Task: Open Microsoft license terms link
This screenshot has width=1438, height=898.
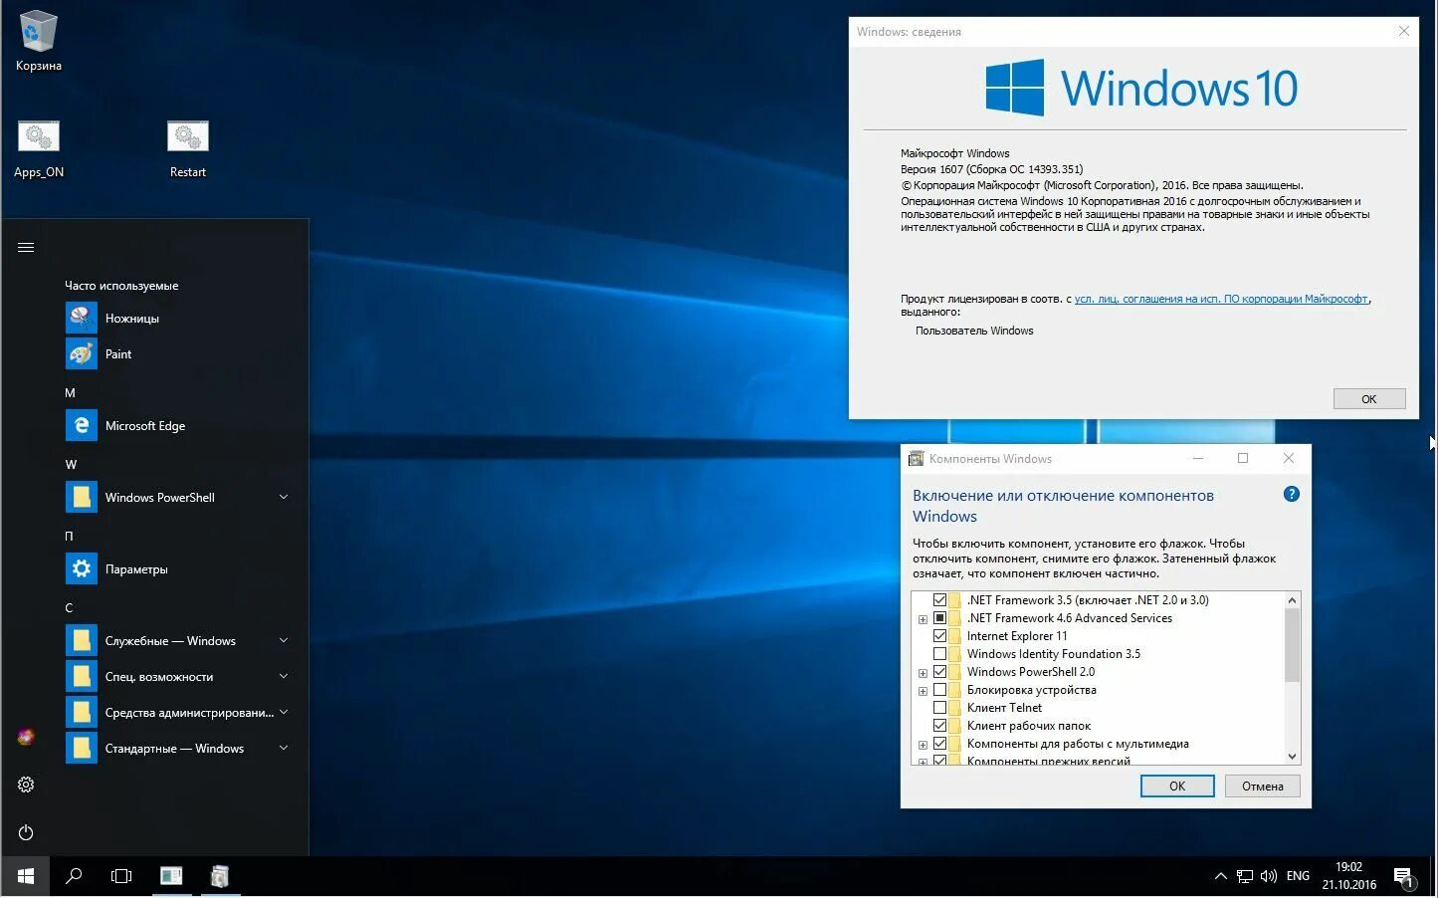Action: click(1221, 299)
